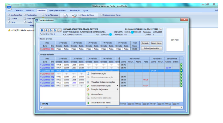Click green check icon for 08/12/2011 row
This screenshot has width=223, height=123.
click(181, 86)
